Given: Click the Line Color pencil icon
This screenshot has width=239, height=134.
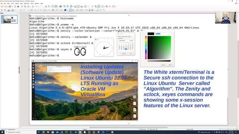Looking at the screenshot, I should (x=9, y=10).
